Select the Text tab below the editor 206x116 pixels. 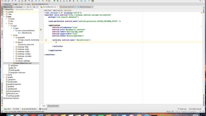44,106
